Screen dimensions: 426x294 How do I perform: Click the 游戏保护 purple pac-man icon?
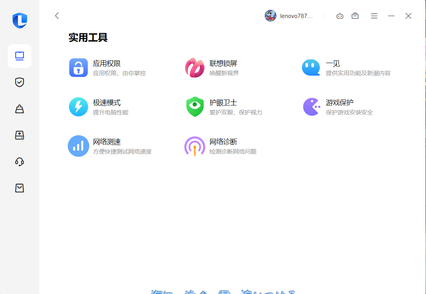[x=311, y=107]
